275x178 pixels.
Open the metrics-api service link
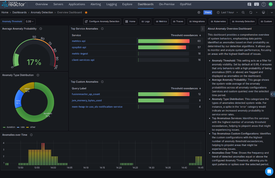click(x=79, y=41)
